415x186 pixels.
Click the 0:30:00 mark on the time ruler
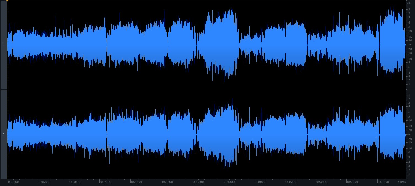point(198,182)
